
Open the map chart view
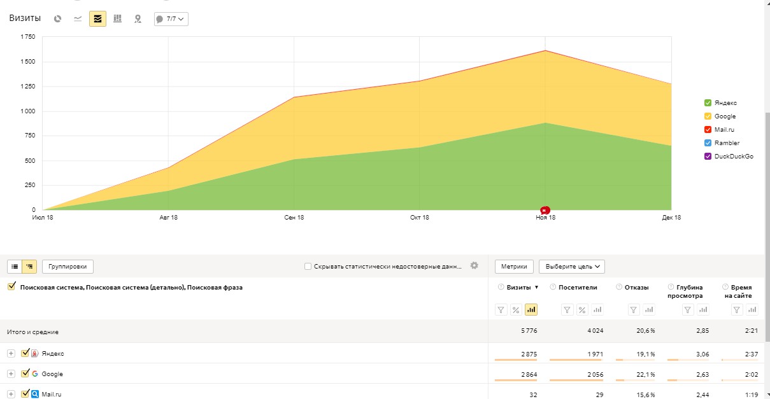[x=138, y=19]
